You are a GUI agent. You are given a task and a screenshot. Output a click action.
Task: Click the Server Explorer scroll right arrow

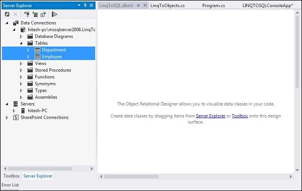[x=92, y=169]
